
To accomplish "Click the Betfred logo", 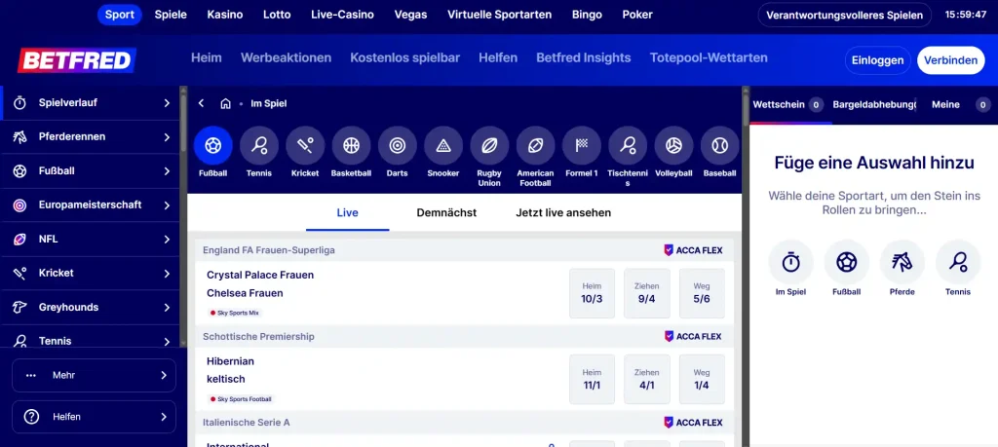I will coord(76,60).
